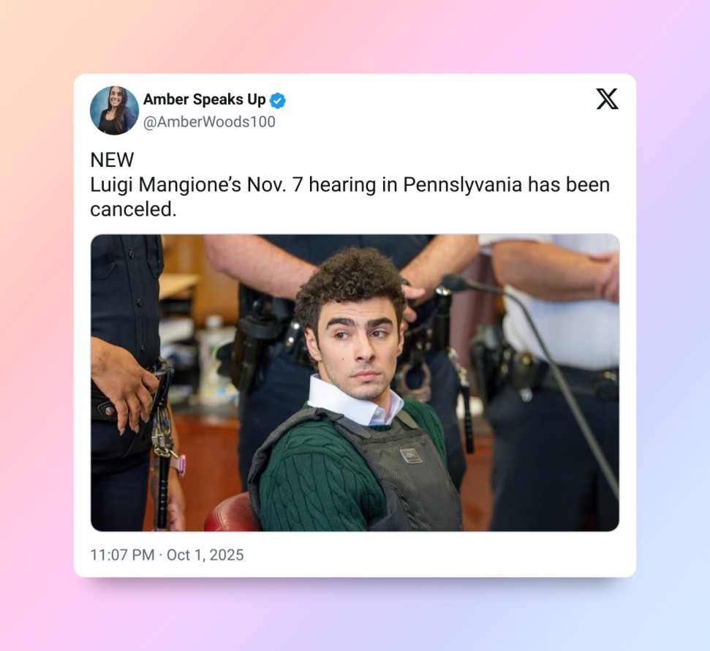Click the pink wristwatch on officer's wrist
The image size is (710, 651).
(180, 464)
